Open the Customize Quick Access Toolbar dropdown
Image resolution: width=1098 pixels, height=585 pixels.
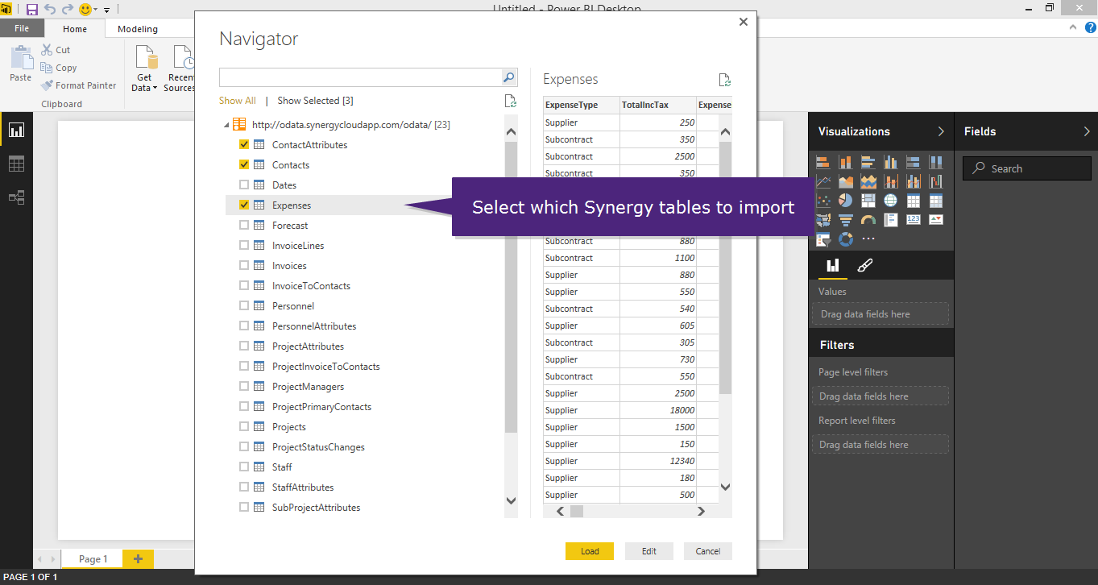tap(106, 10)
